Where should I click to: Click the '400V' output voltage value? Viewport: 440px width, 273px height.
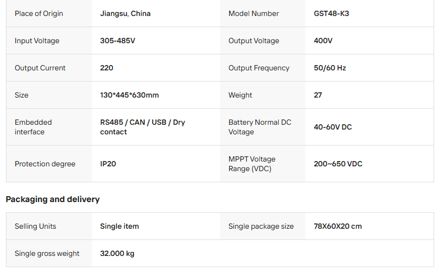[x=323, y=41]
